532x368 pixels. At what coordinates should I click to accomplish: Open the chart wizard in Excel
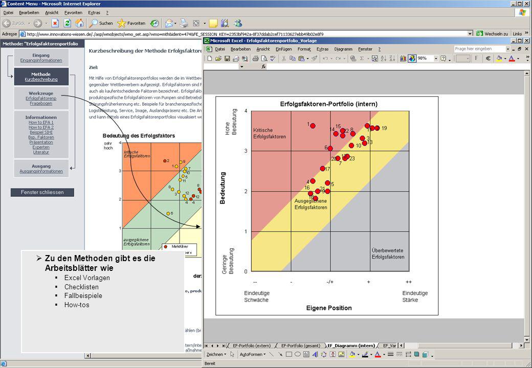pyautogui.click(x=403, y=58)
